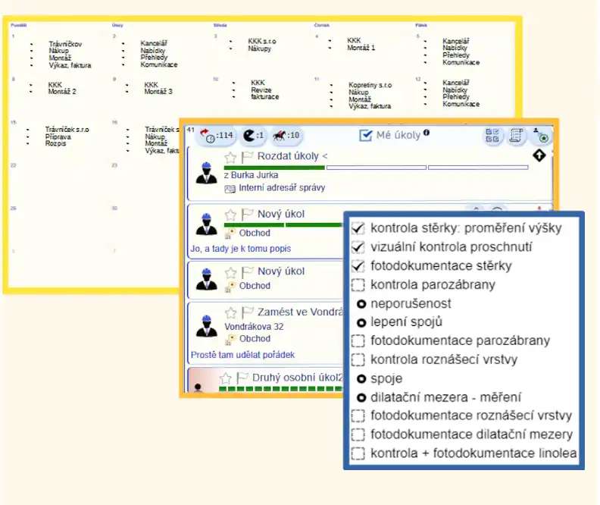The image size is (600, 505).
Task: Click the star on Zamést ve Vondrákové task
Action: pyautogui.click(x=230, y=312)
